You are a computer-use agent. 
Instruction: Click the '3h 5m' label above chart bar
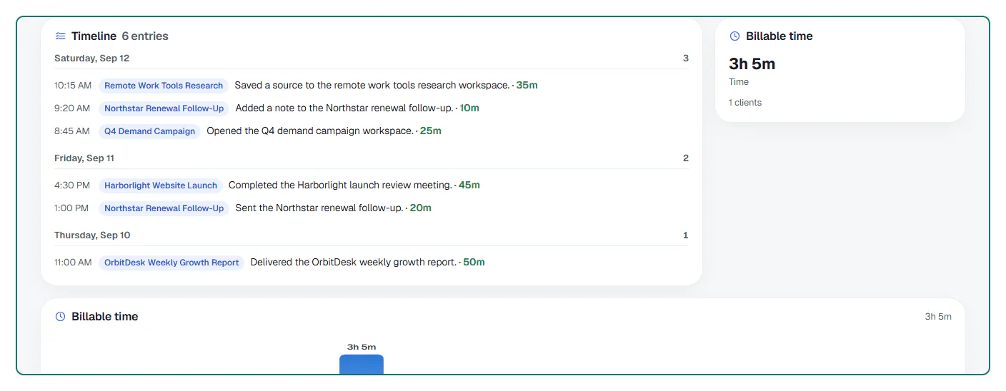[x=362, y=347]
